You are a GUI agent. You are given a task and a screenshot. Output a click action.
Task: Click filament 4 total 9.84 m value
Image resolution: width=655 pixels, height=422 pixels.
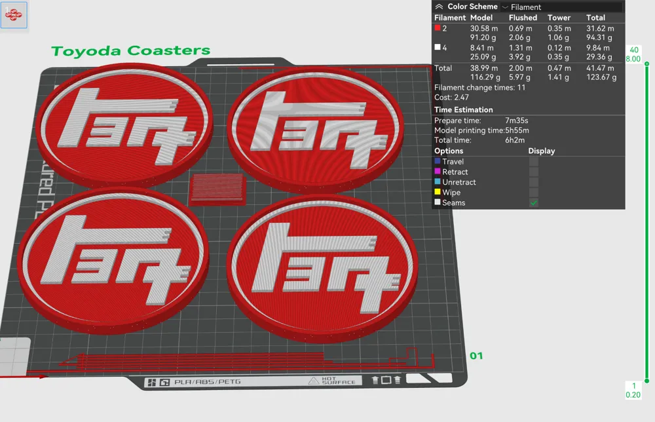(x=598, y=48)
